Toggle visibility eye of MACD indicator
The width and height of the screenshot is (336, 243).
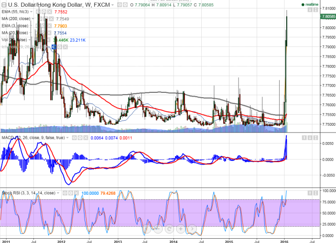coord(75,138)
